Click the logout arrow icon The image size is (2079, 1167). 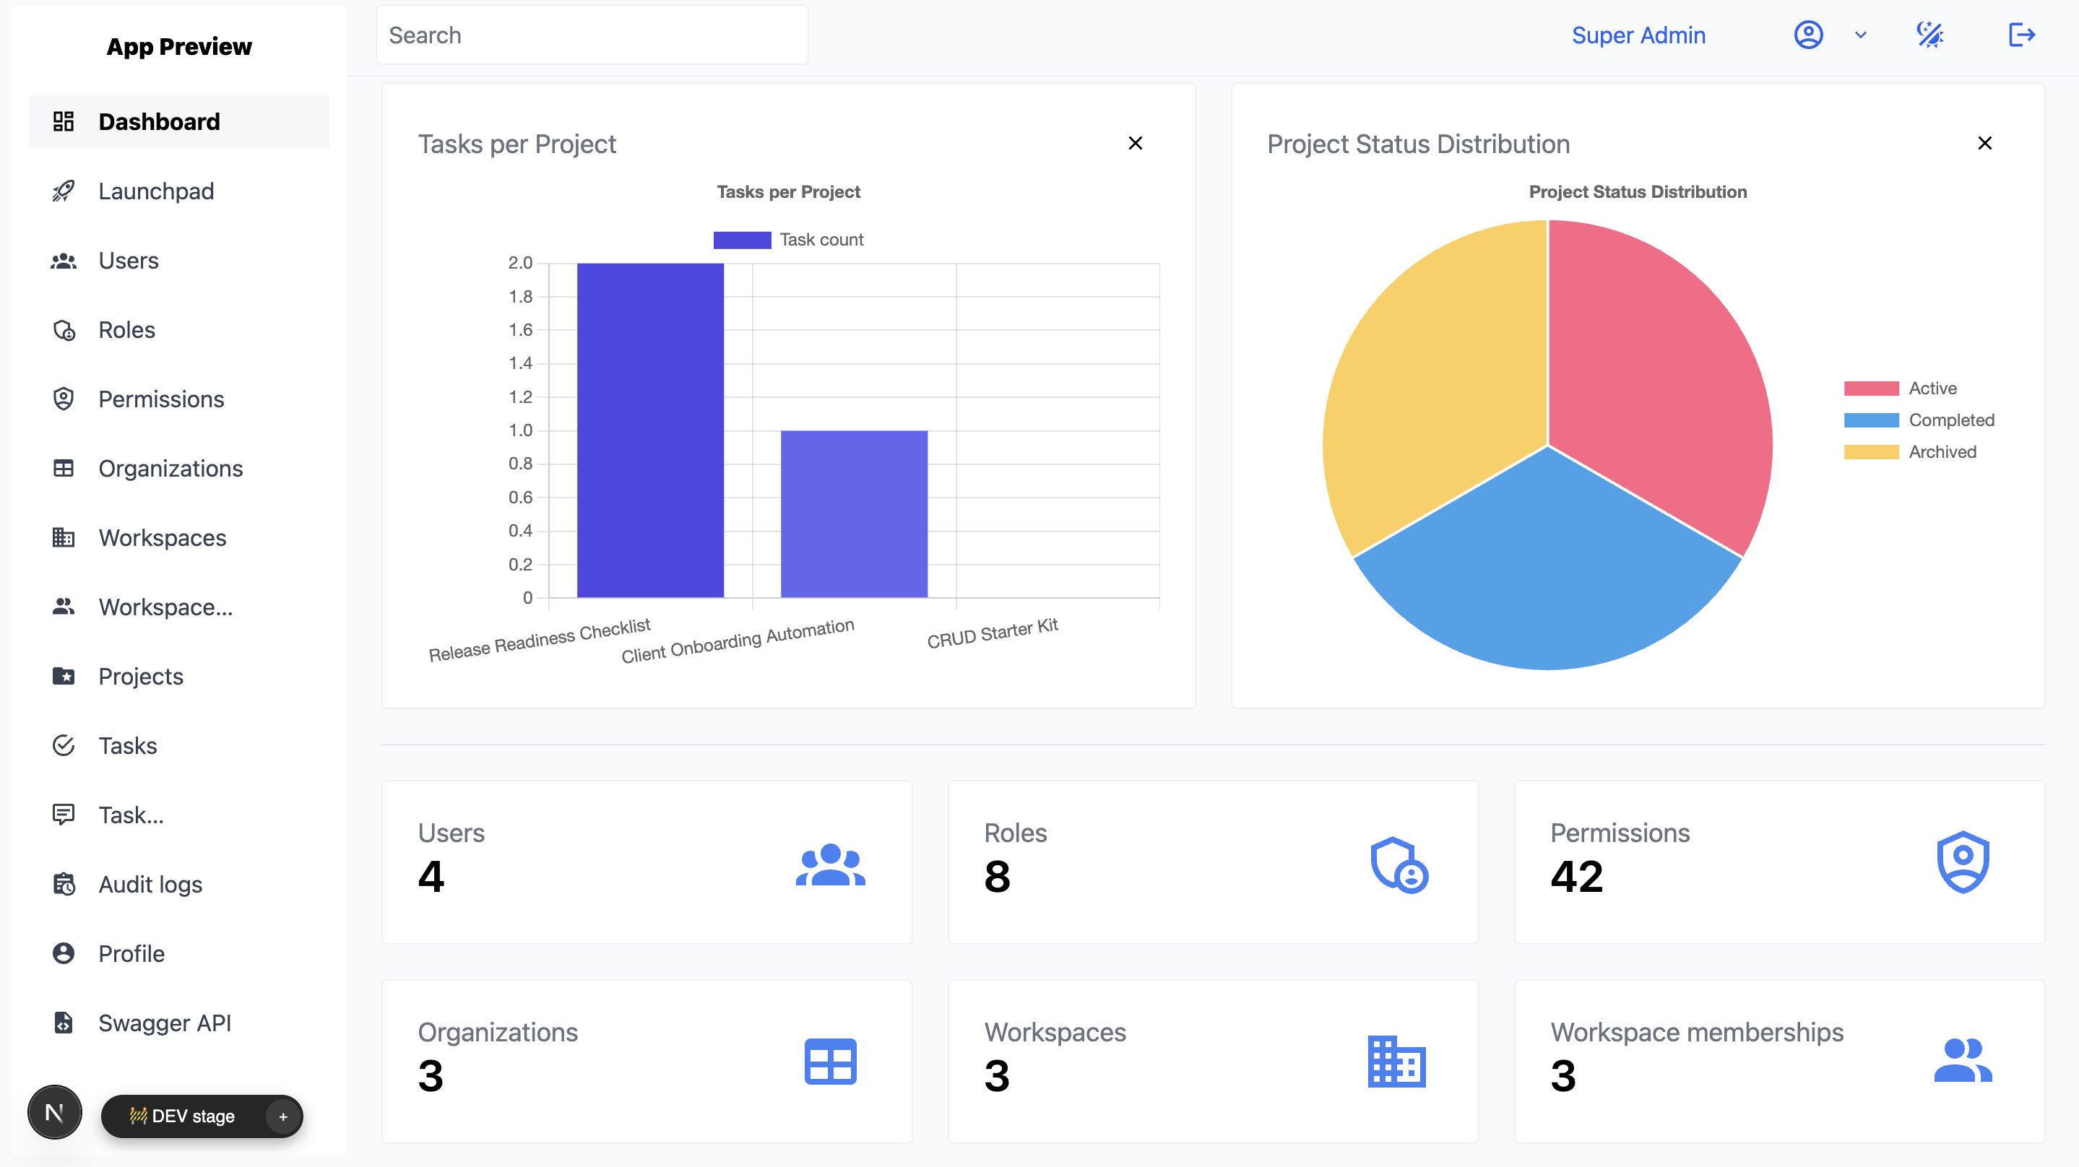[x=2022, y=35]
